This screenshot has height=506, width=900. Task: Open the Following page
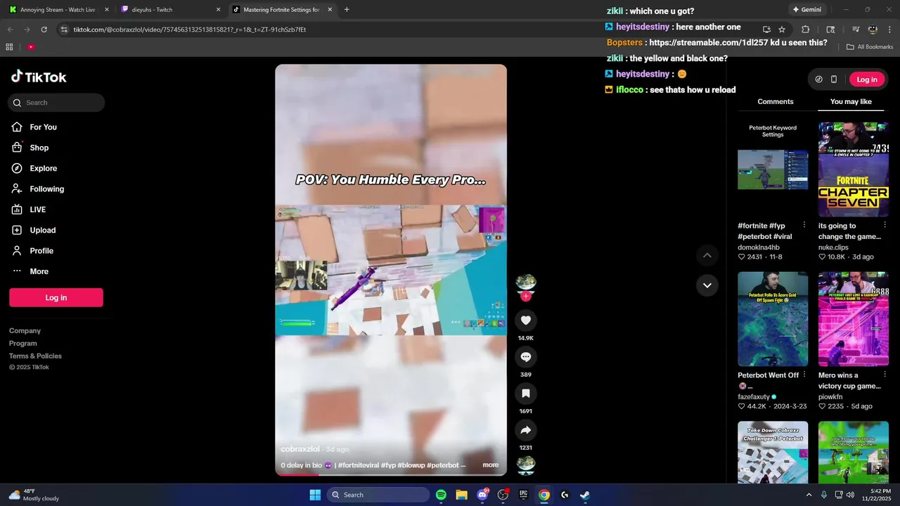click(x=37, y=189)
